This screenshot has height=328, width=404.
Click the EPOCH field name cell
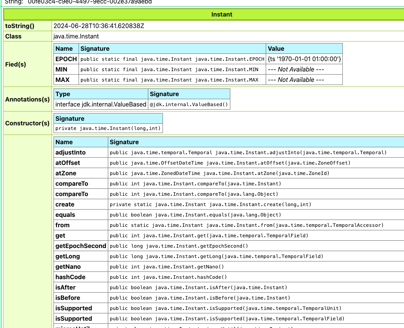point(66,59)
